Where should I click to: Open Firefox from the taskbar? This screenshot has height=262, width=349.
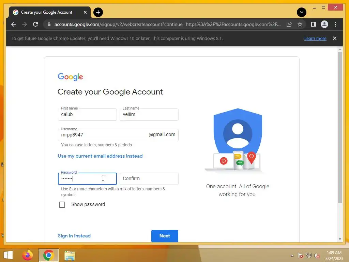pos(28,255)
